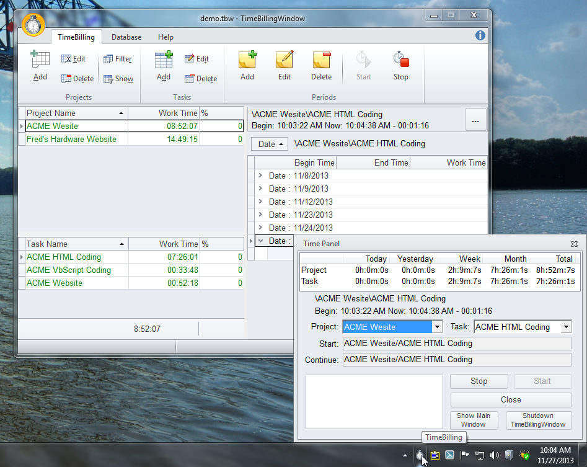
Task: Click the blue info icon
Action: (480, 35)
